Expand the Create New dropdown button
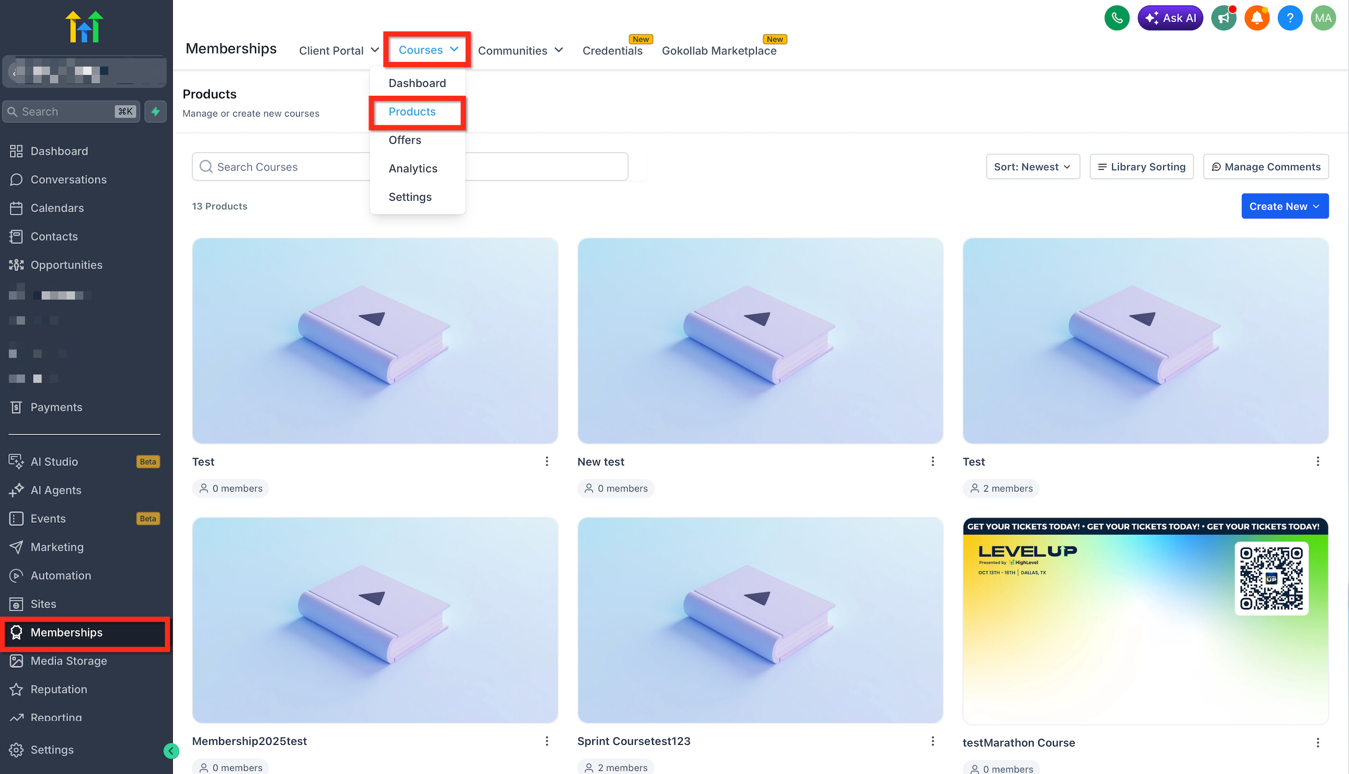Viewport: 1349px width, 774px height. tap(1284, 207)
